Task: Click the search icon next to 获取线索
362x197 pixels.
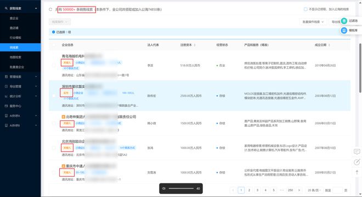Action: pyautogui.click(x=6, y=8)
